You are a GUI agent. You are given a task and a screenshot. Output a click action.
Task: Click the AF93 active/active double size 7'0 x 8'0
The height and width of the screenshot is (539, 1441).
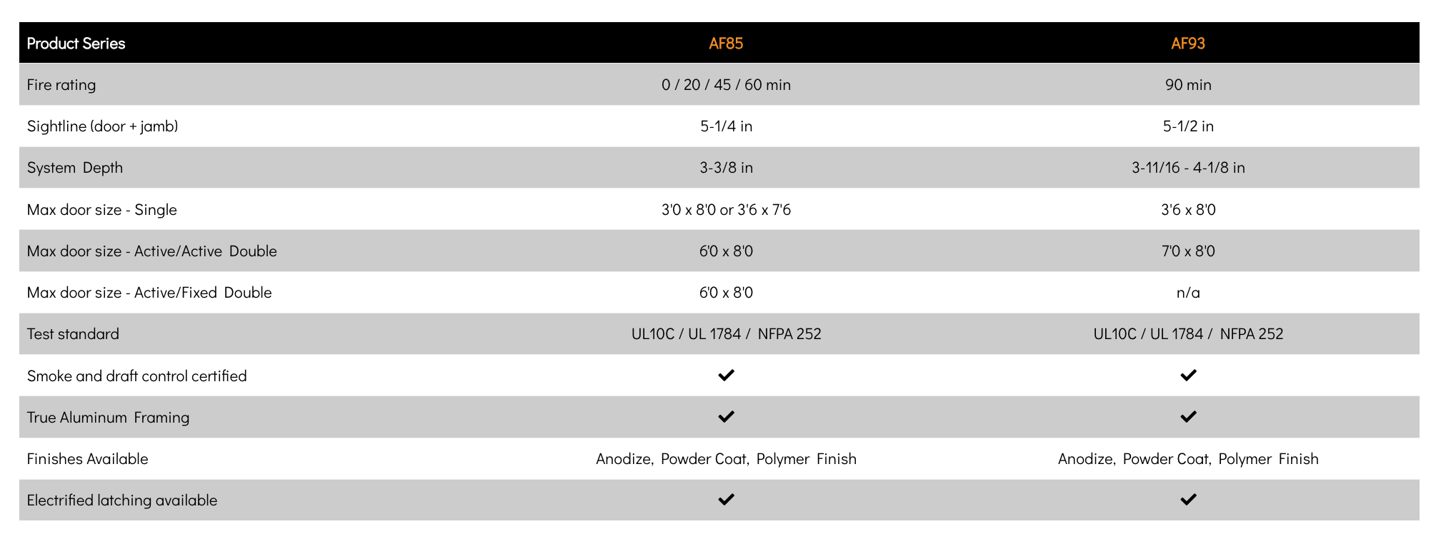click(1188, 251)
